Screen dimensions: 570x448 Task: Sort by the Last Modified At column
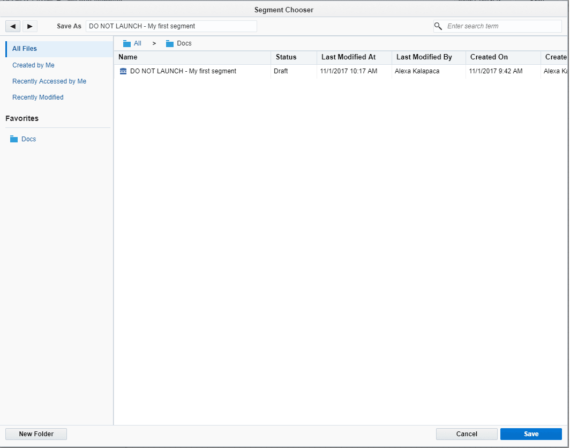click(x=348, y=57)
